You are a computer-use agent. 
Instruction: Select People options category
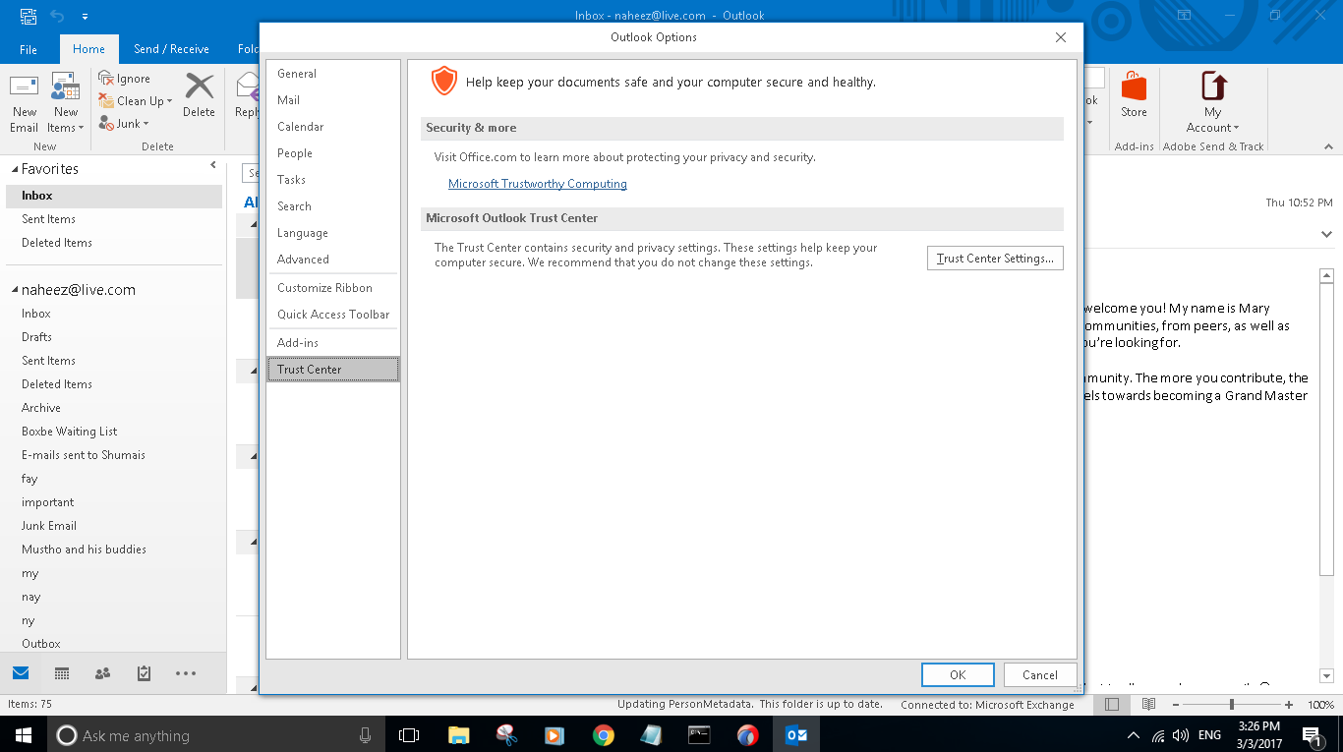(x=333, y=153)
